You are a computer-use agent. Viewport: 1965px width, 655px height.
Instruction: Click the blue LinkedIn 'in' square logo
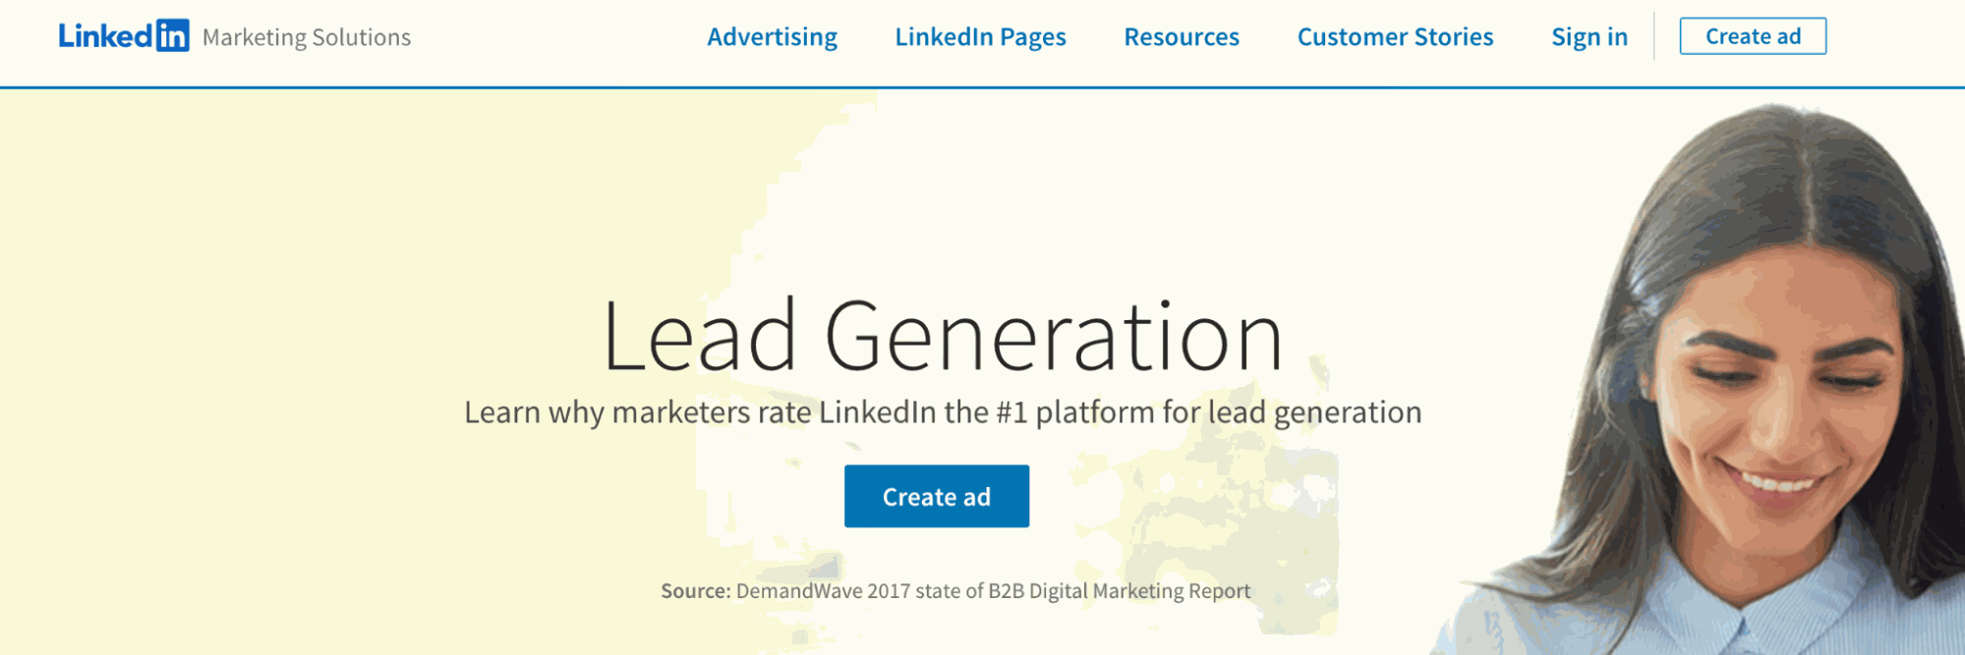pos(172,35)
